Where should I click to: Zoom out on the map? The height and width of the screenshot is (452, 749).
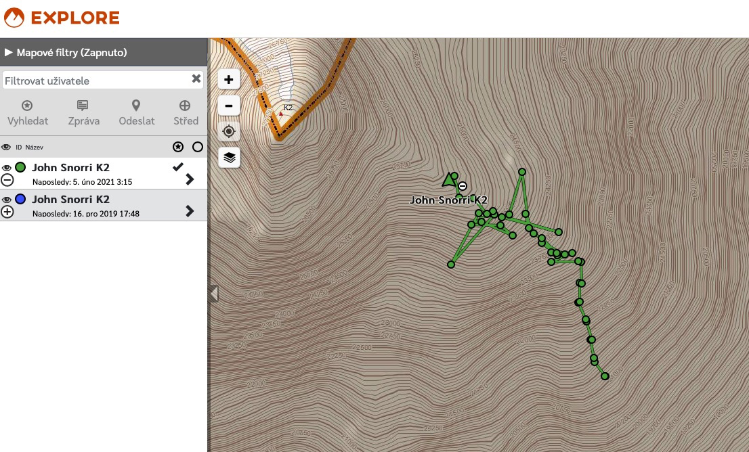(229, 106)
